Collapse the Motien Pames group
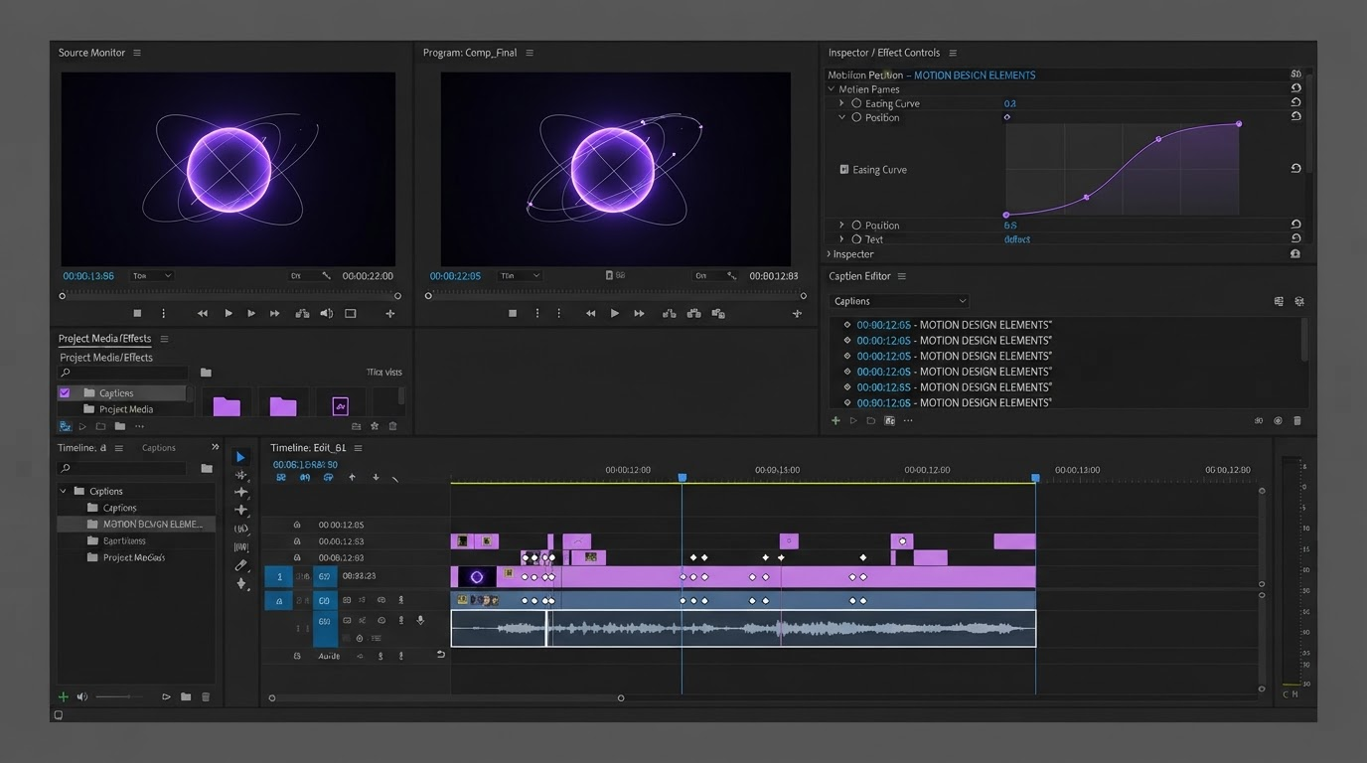The image size is (1367, 763). [x=832, y=89]
